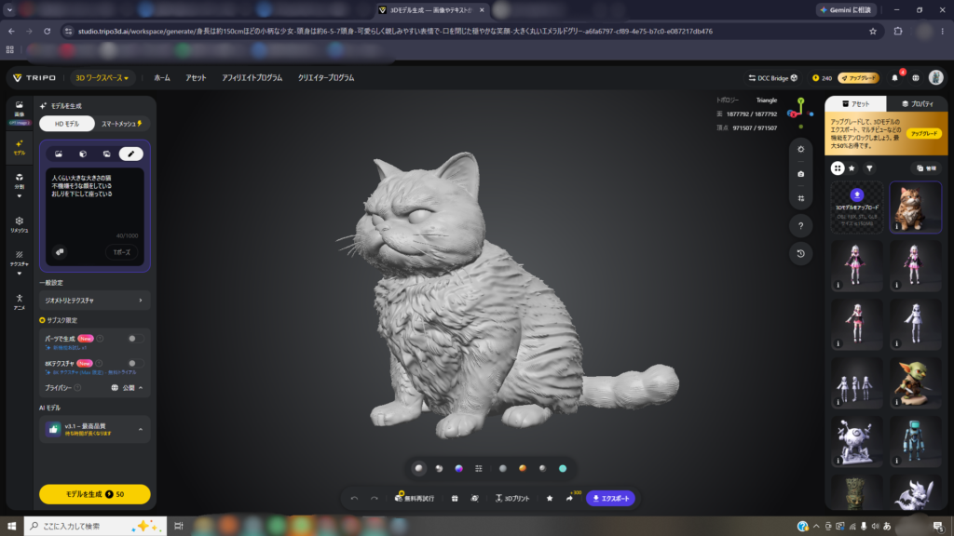Click the notification bell icon
This screenshot has width=954, height=536.
tap(894, 78)
